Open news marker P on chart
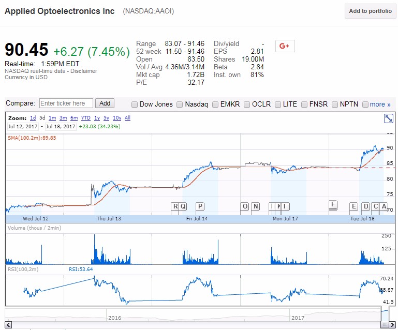This screenshot has height=330, width=398. [x=200, y=206]
